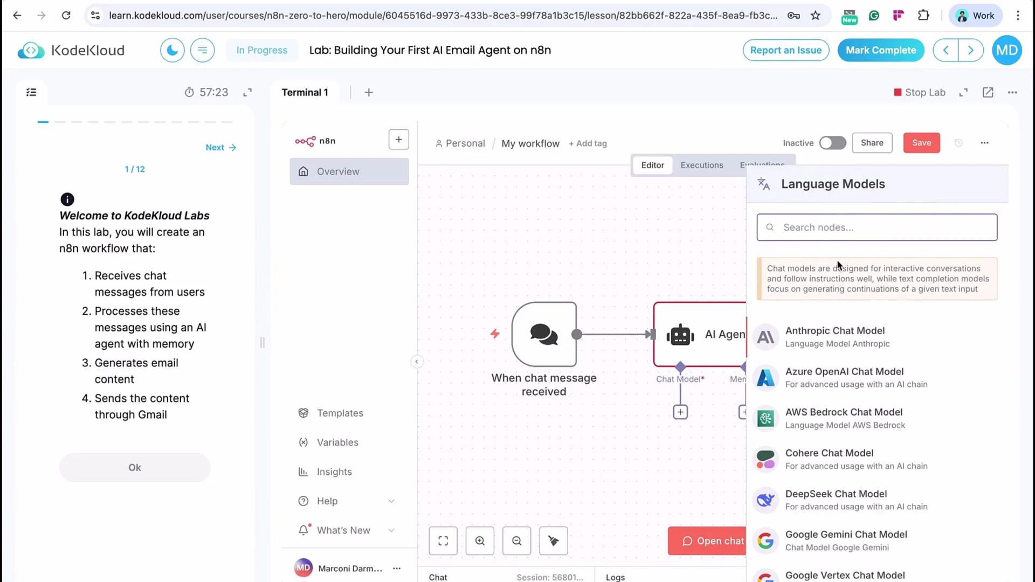Click the lab progress step indicator bar
This screenshot has height=582, width=1035.
(135, 122)
